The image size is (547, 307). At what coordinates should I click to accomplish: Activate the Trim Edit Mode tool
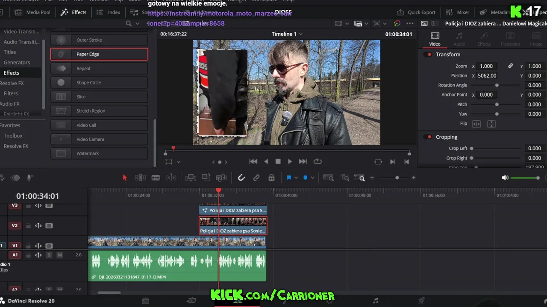point(140,178)
